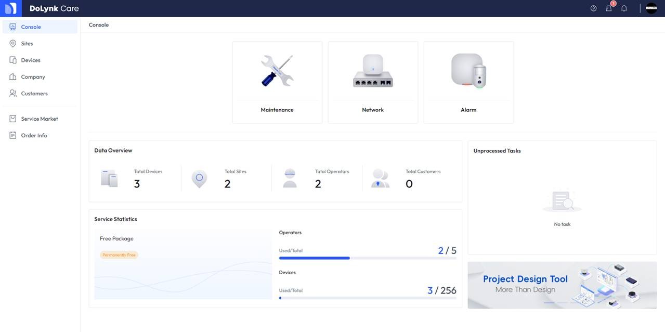This screenshot has width=665, height=332.
Task: Click the Total Devices icon
Action: (109, 178)
